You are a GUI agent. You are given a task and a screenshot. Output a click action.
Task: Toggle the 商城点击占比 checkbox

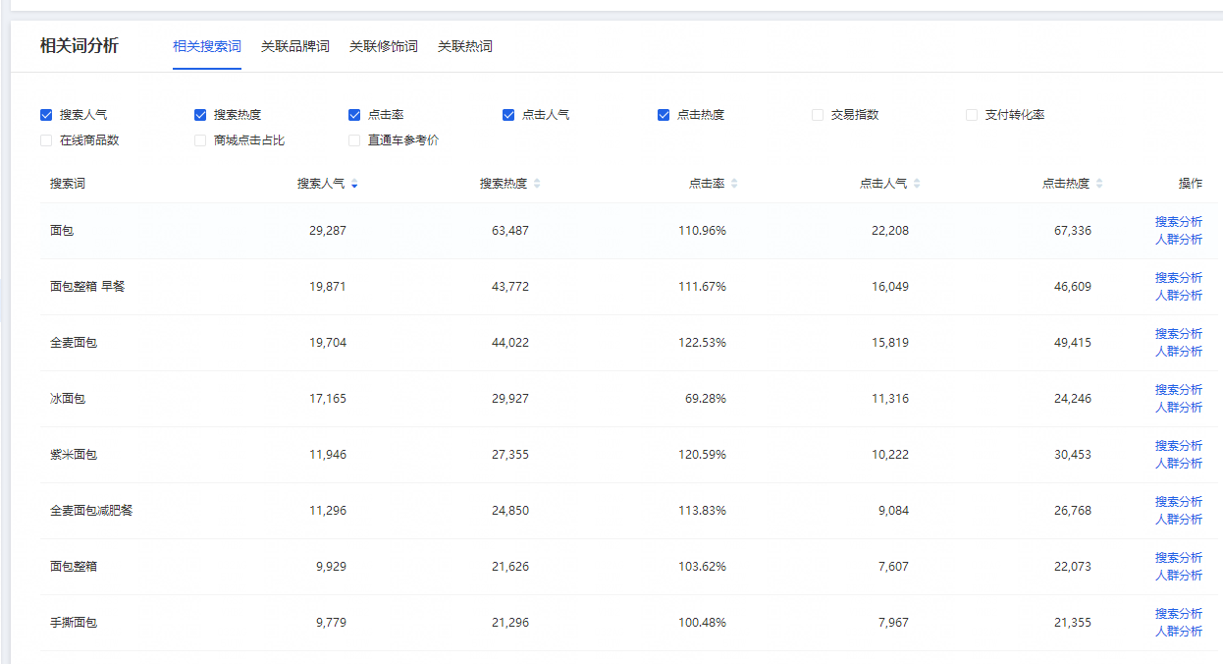pyautogui.click(x=200, y=140)
